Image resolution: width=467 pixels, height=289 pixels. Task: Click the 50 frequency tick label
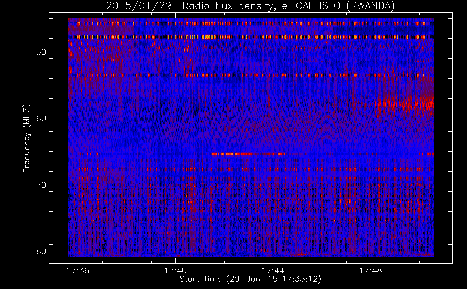click(x=41, y=52)
